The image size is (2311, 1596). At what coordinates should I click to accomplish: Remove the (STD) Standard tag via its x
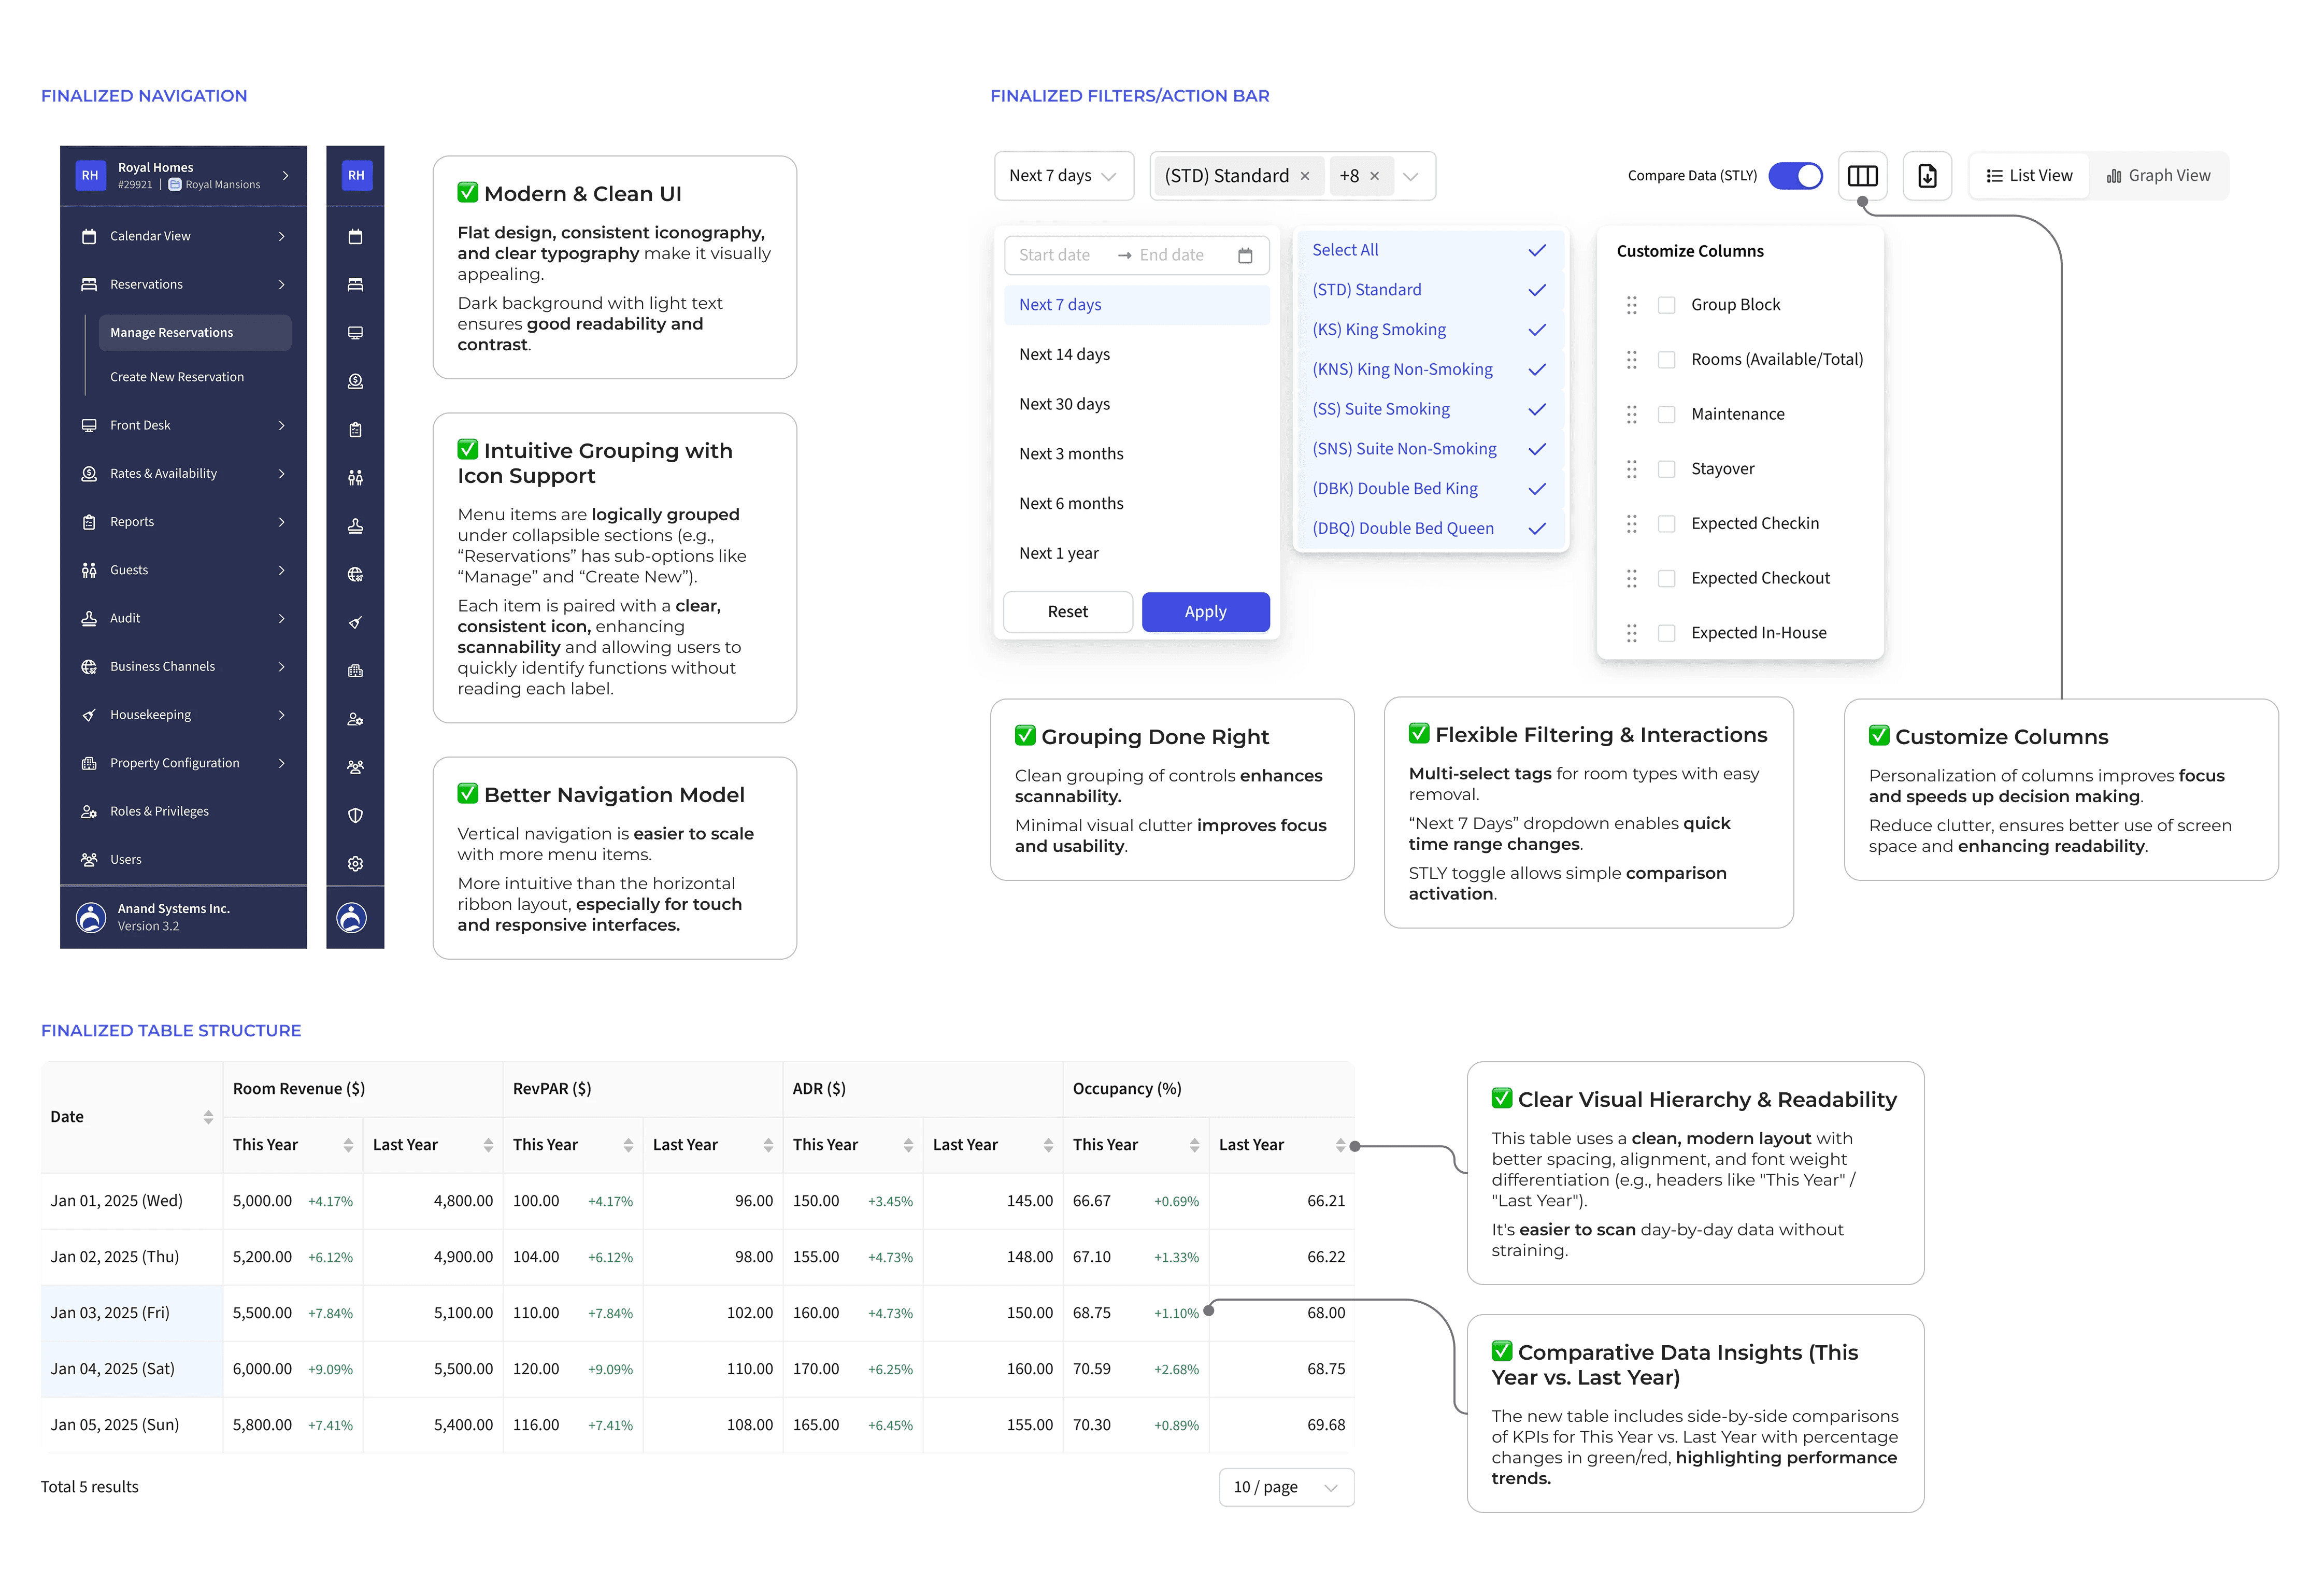(1304, 176)
